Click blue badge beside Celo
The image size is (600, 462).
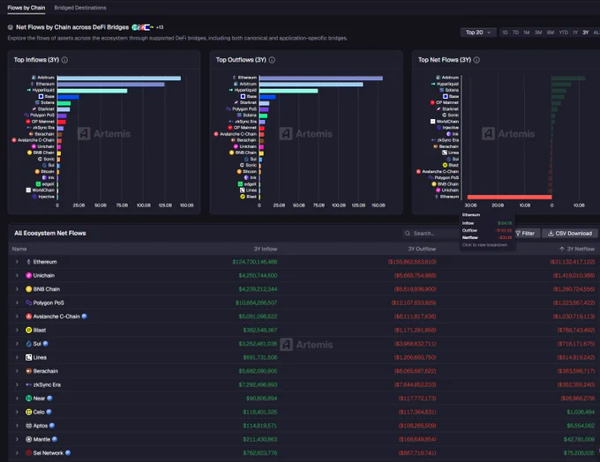pos(49,412)
